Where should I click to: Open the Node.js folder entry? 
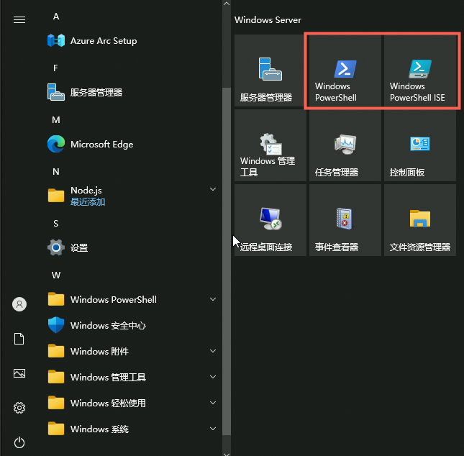pos(132,196)
